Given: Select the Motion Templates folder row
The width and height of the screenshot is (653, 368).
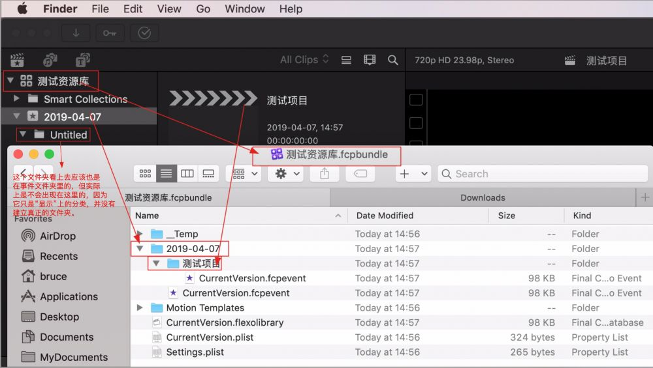Looking at the screenshot, I should coord(391,308).
